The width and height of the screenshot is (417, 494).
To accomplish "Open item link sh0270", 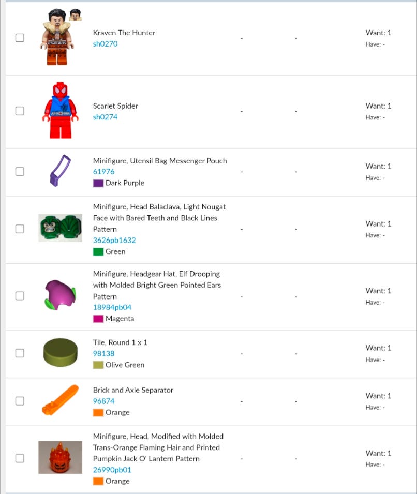I will coord(105,44).
